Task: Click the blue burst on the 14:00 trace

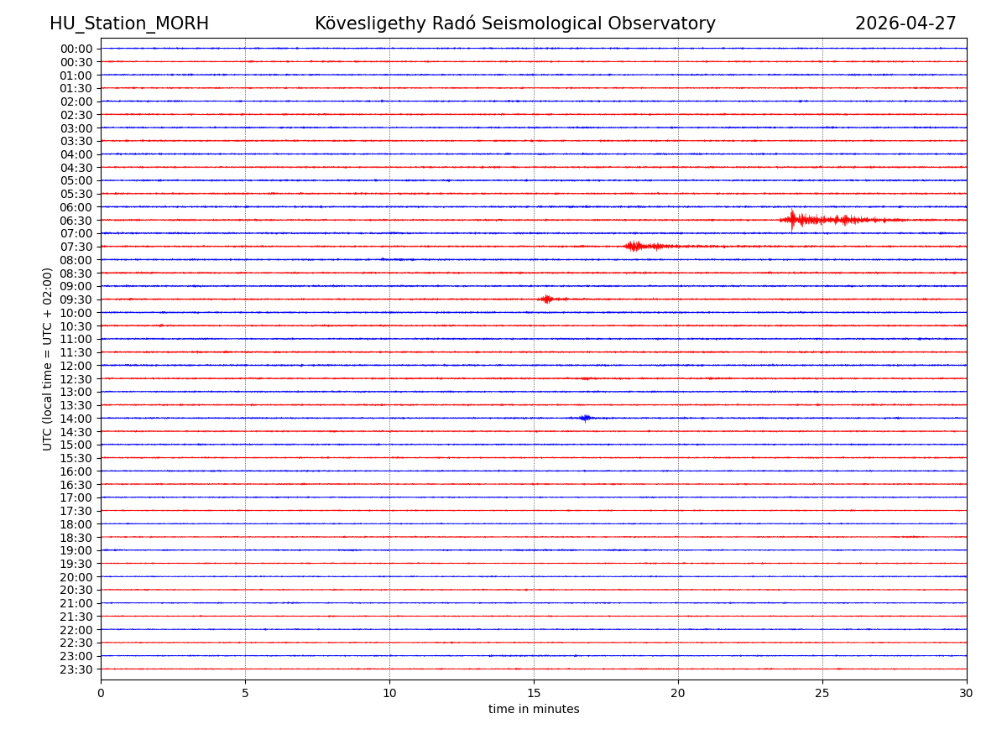Action: click(x=585, y=418)
